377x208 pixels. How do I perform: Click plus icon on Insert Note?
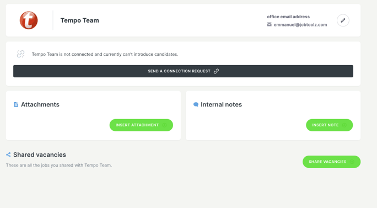click(x=344, y=125)
